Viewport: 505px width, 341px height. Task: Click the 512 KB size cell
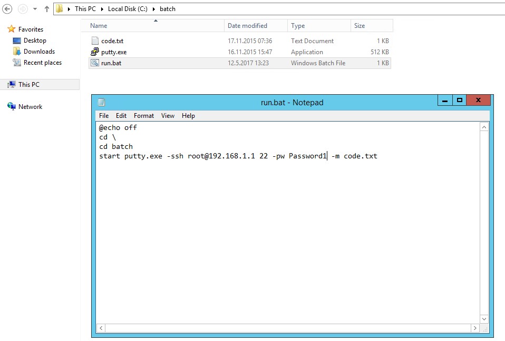point(380,52)
